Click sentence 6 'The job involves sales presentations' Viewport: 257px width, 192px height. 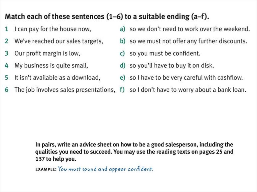[x=65, y=90]
